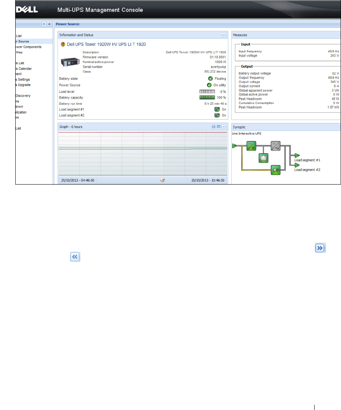The image size is (341, 410).
Task: Click the Line Interactive UPS label
Action: [247, 133]
